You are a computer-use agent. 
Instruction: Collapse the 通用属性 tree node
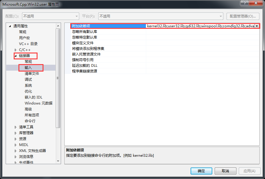[10, 26]
